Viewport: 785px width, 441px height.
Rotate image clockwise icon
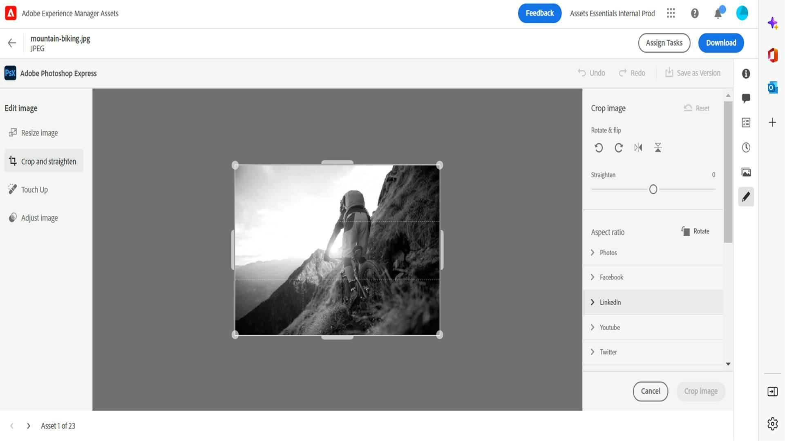tap(619, 148)
